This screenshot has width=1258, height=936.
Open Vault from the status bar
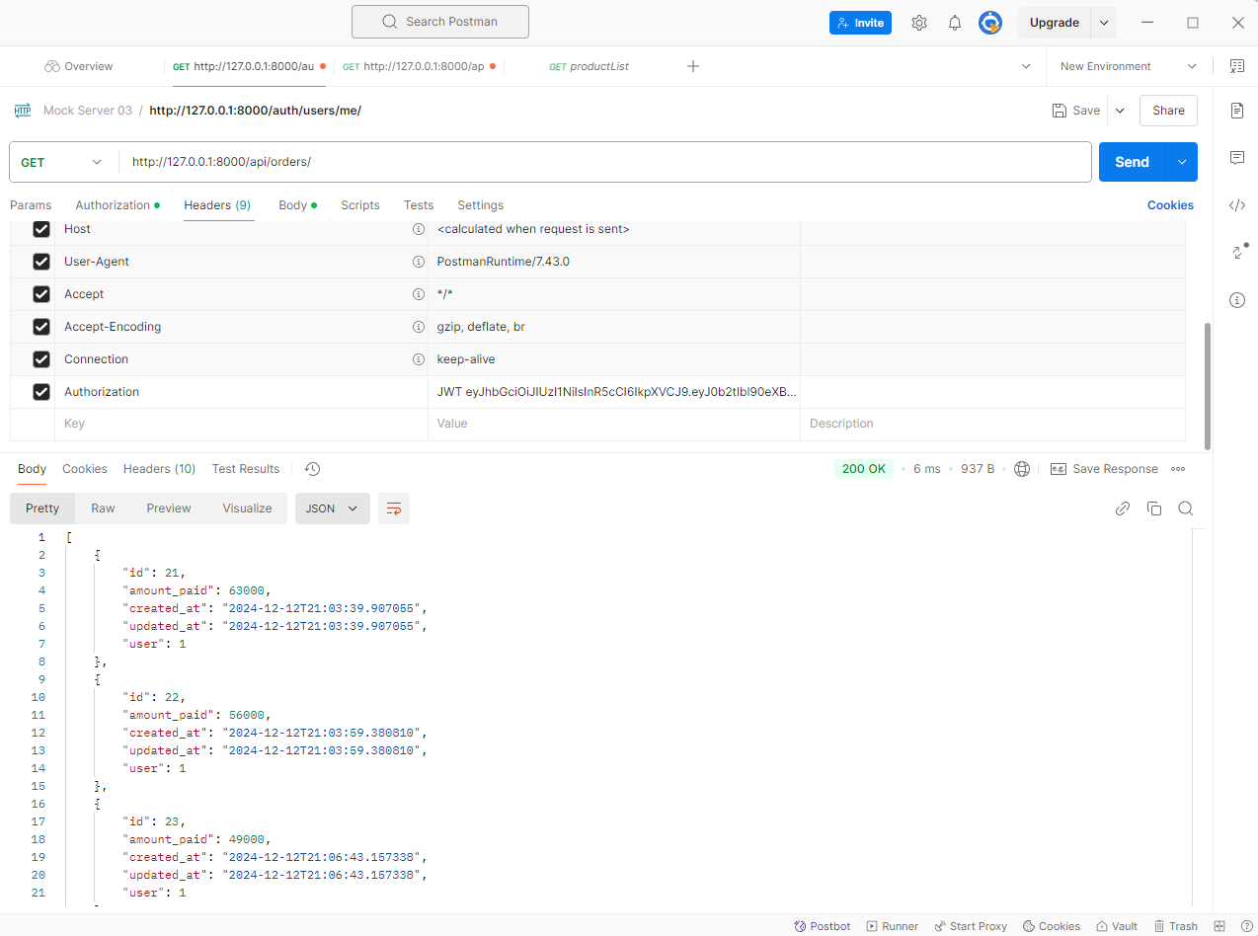point(1115,926)
